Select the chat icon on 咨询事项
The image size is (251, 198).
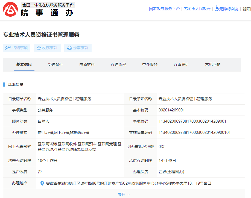7,48
